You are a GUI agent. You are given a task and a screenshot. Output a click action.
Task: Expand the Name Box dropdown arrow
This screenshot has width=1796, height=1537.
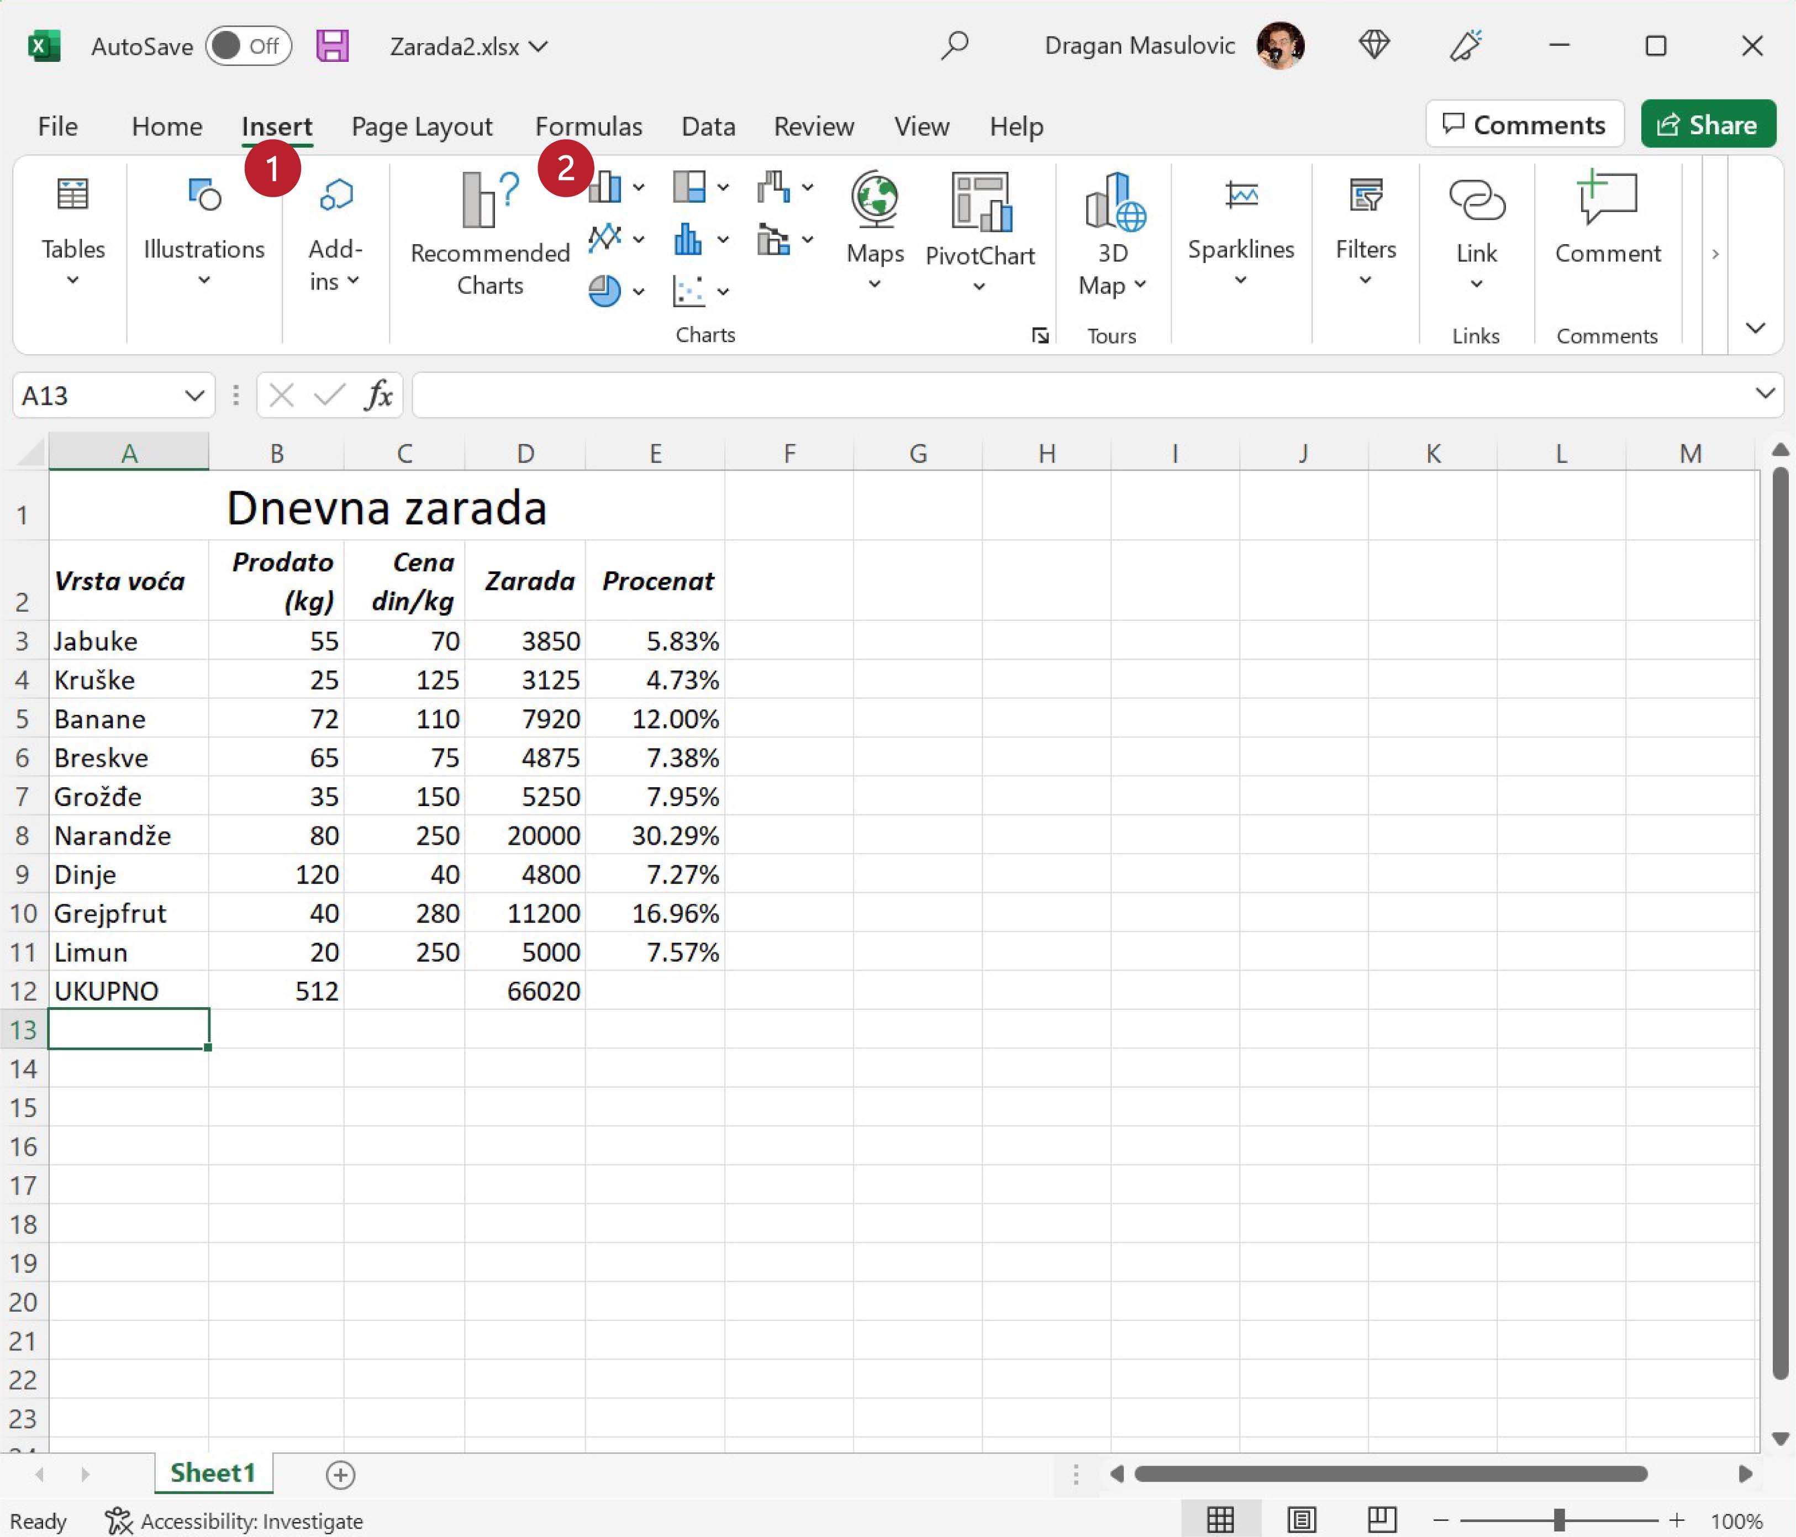point(194,396)
